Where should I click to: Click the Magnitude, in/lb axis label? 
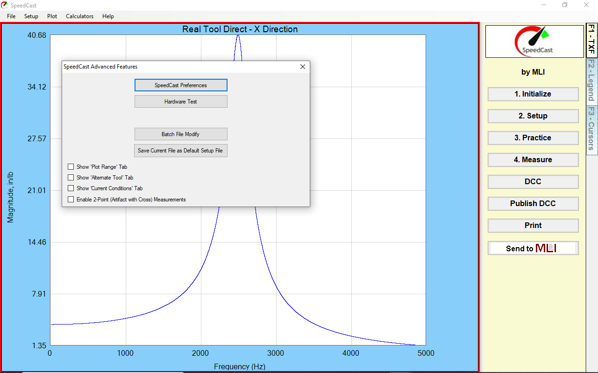pyautogui.click(x=10, y=197)
